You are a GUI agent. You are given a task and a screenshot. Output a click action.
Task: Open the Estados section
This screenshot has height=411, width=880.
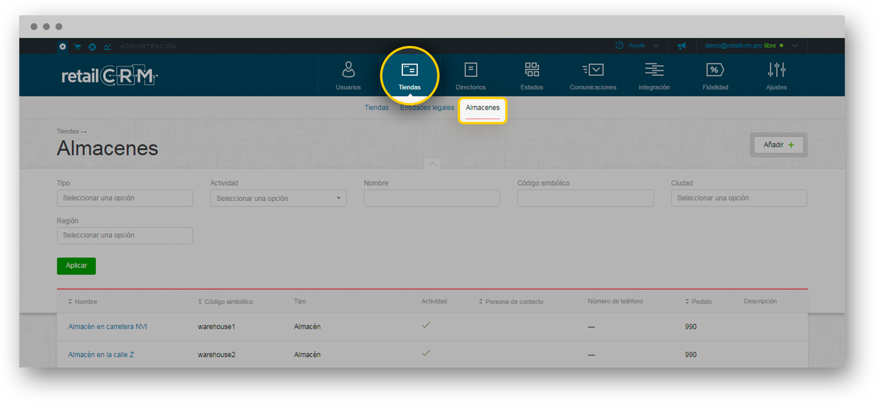point(531,75)
